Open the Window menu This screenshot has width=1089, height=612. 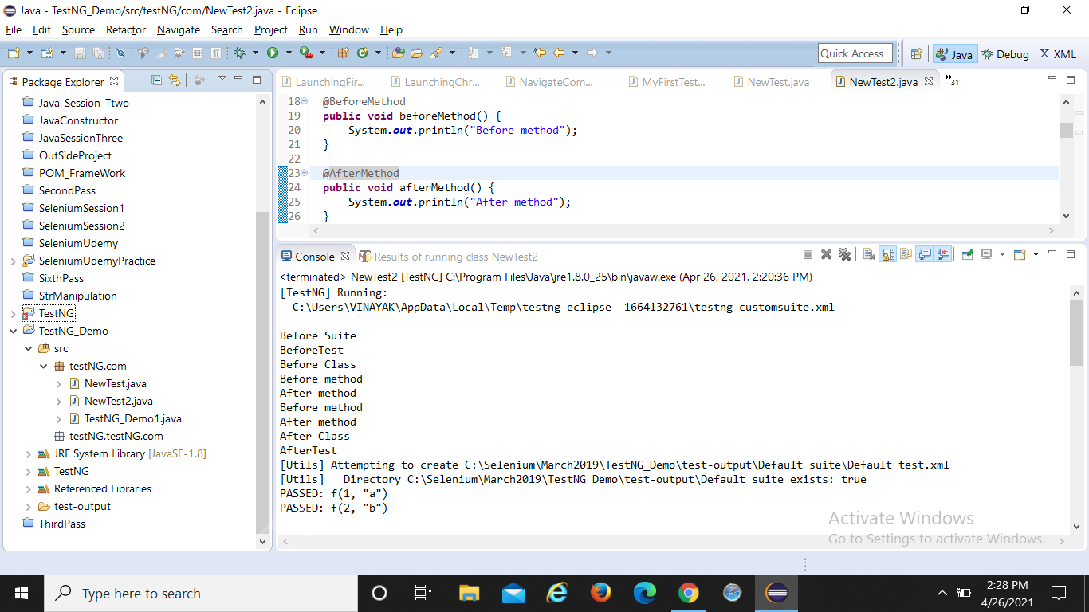click(x=349, y=29)
